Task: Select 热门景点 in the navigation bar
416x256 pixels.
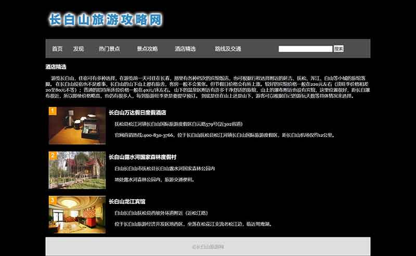Action: [x=109, y=49]
